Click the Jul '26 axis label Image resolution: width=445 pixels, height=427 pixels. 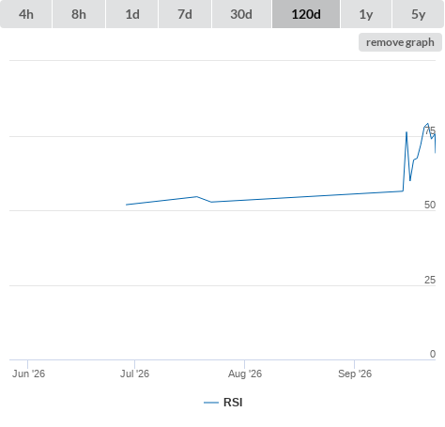[135, 374]
